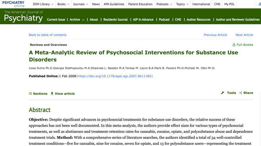This screenshot has width=261, height=146.
Task: Open Patient Education in top navigation
Action: click(x=140, y=4)
